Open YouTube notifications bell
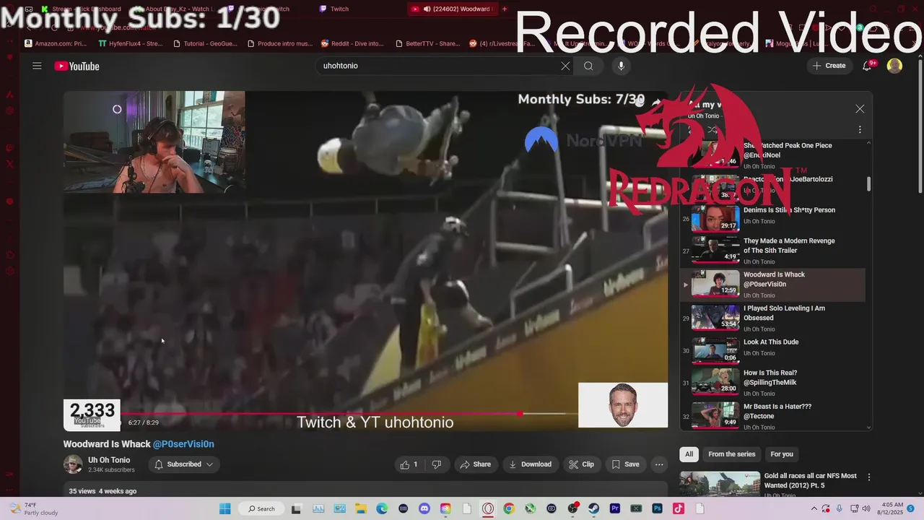This screenshot has height=520, width=924. pyautogui.click(x=867, y=66)
